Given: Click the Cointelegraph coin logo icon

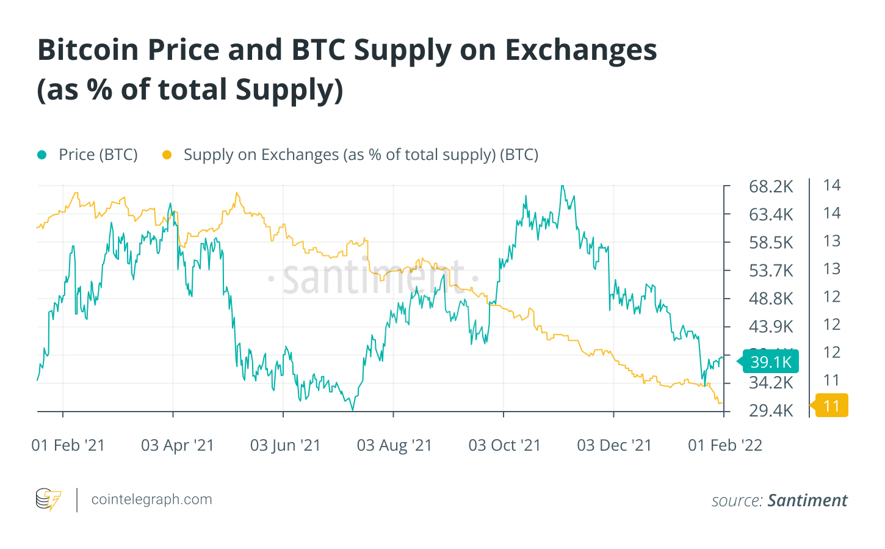Looking at the screenshot, I should (x=48, y=500).
